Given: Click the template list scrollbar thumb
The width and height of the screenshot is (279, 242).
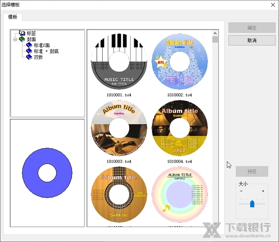Looking at the screenshot, I should pyautogui.click(x=215, y=39).
